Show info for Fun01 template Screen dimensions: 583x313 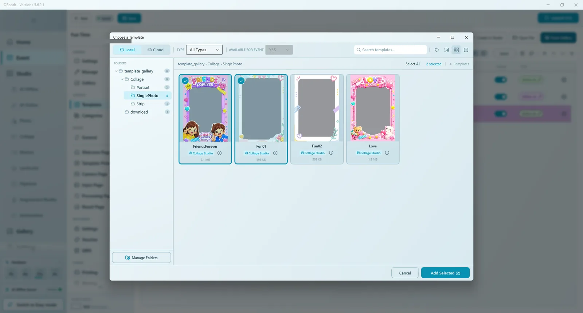point(275,153)
